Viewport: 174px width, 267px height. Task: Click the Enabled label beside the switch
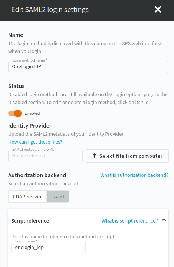(32, 113)
